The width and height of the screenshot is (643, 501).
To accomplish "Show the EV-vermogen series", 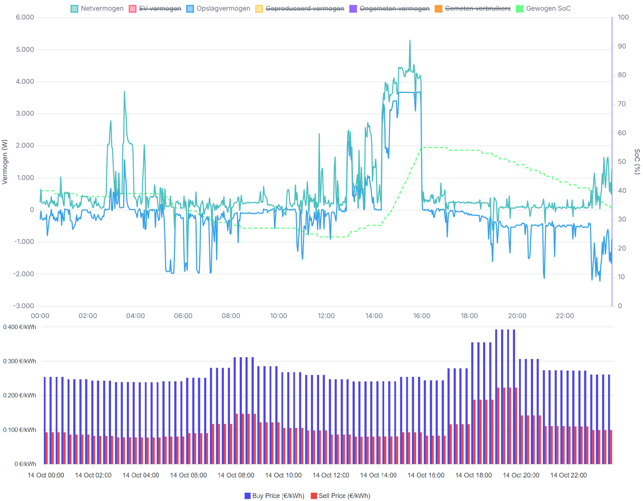I will click(x=155, y=8).
